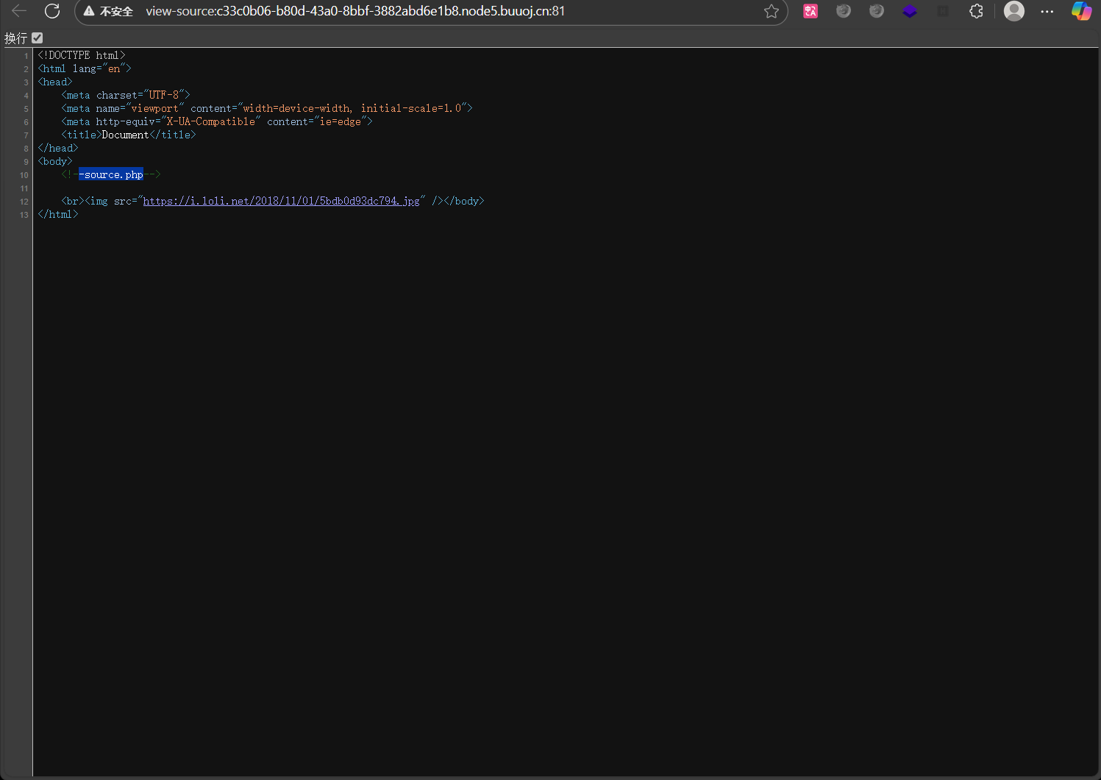The width and height of the screenshot is (1101, 780).
Task: Click the second grayed Firefox extension icon
Action: (x=876, y=11)
